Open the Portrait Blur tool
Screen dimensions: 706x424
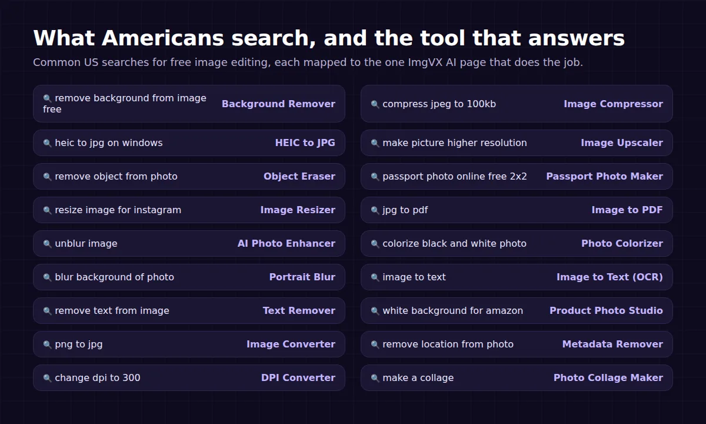[302, 277]
